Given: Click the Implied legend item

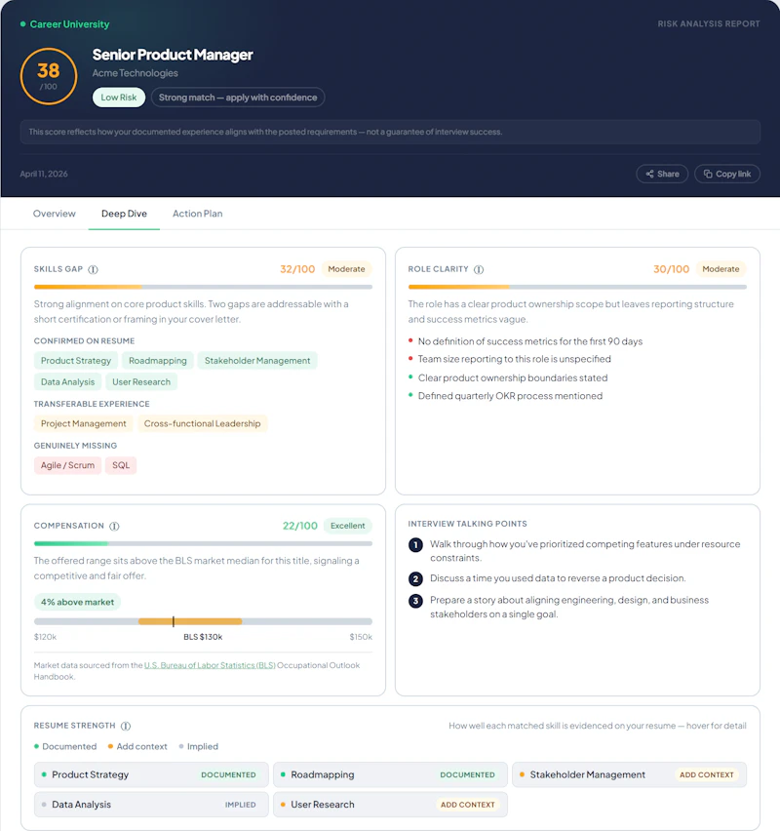Looking at the screenshot, I should 199,746.
